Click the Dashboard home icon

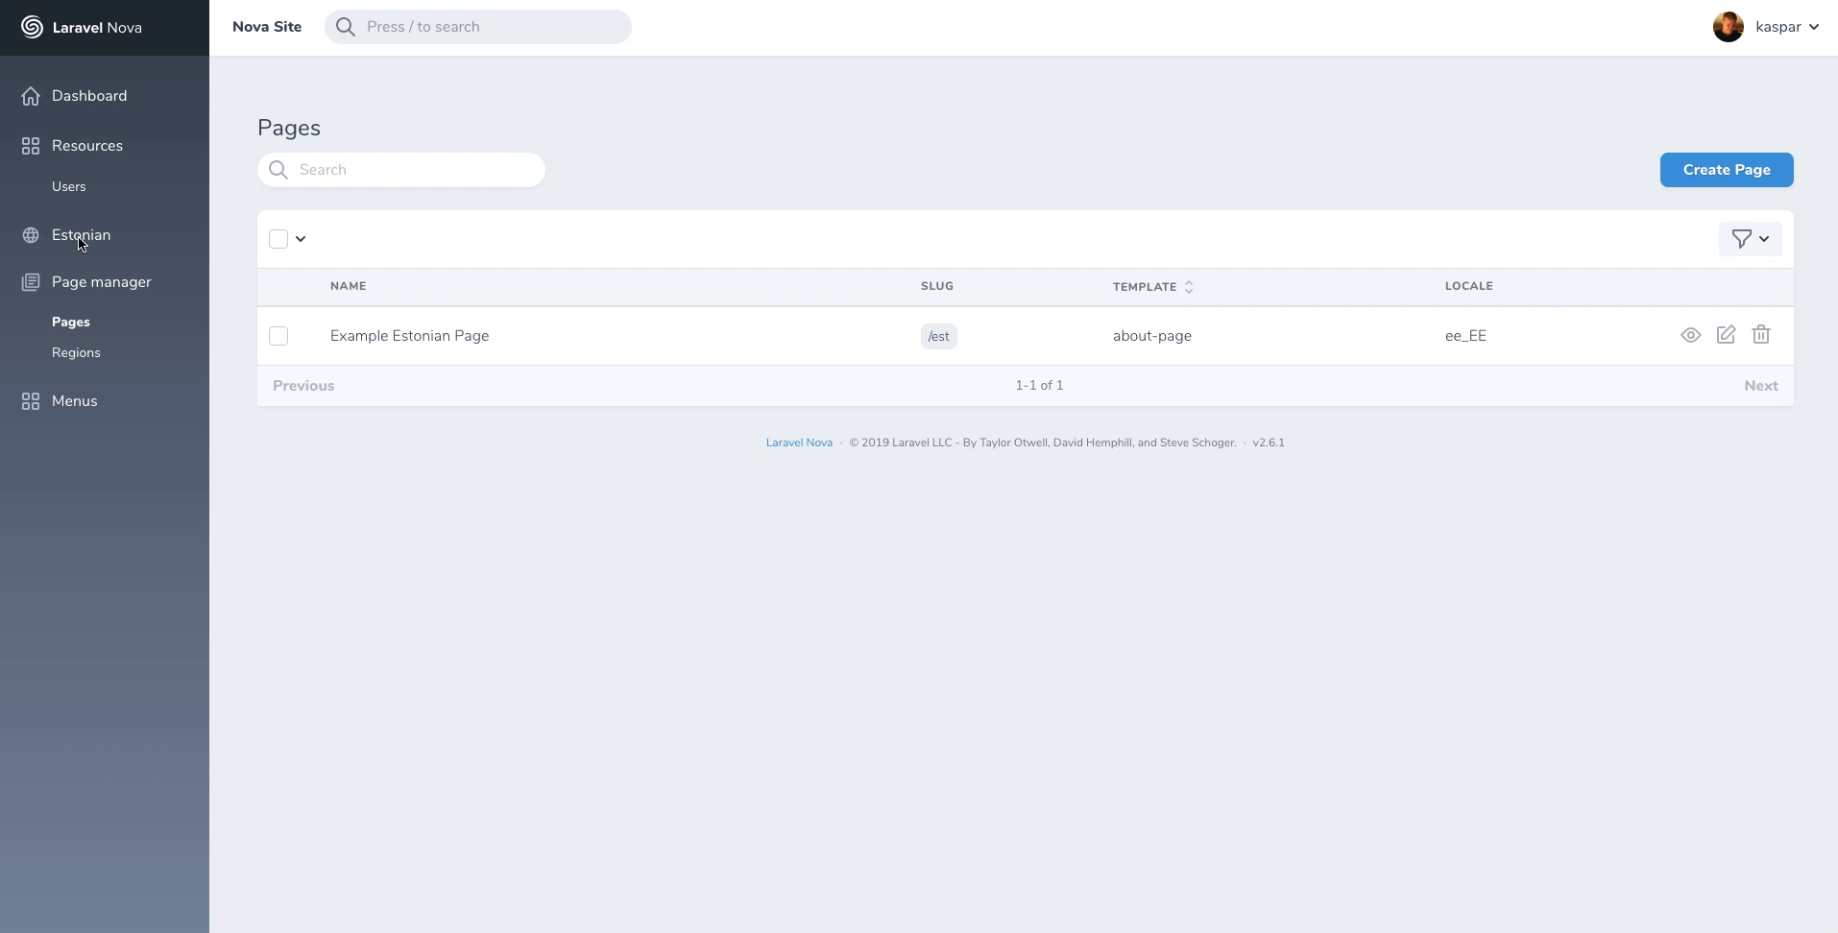tap(31, 96)
